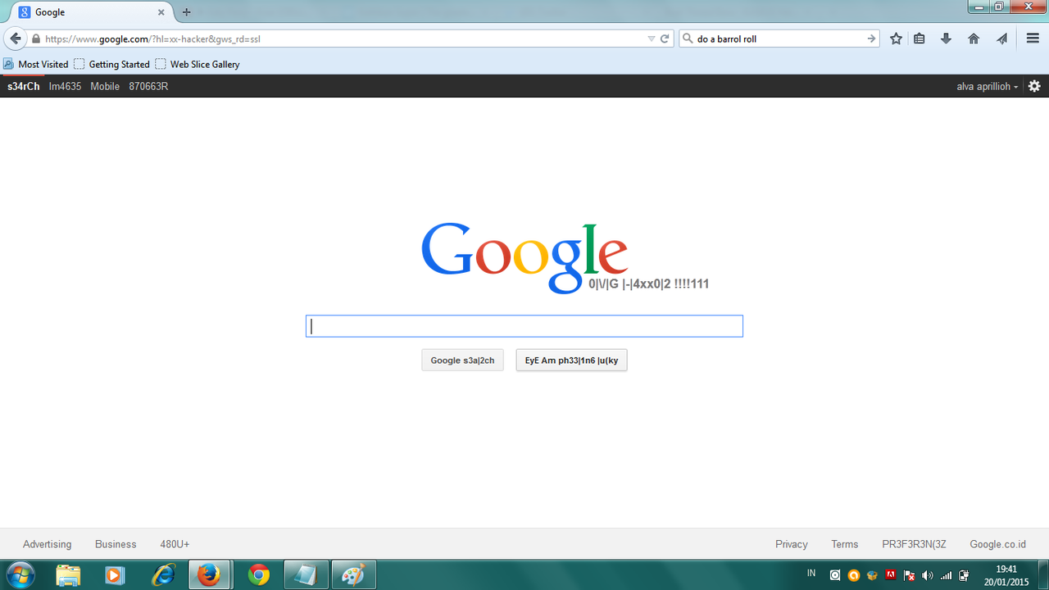Switch to Paint in the taskbar
The width and height of the screenshot is (1049, 590).
[354, 575]
